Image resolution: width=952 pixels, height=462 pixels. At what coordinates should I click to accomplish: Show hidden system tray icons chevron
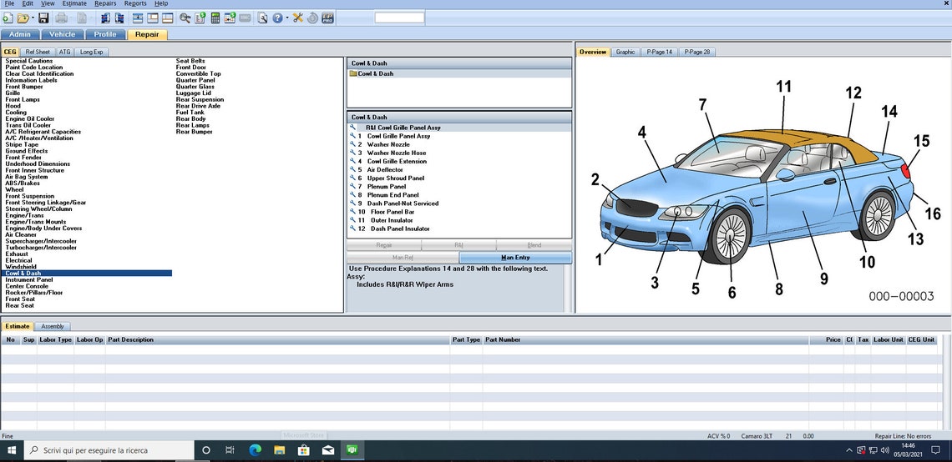(x=848, y=450)
